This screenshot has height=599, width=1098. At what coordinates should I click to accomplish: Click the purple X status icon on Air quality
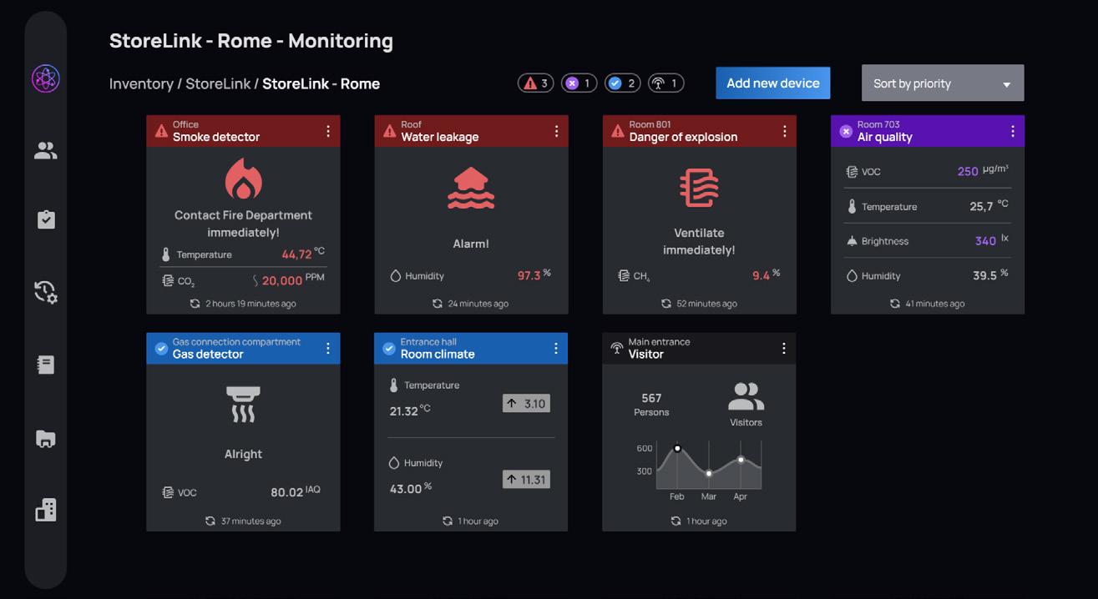845,131
